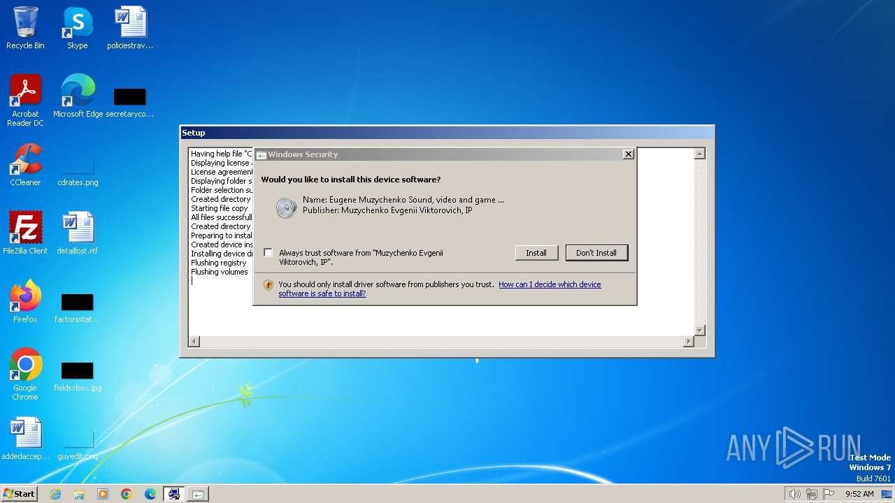
Task: Click the sound device icon in the dialog
Action: tap(285, 207)
